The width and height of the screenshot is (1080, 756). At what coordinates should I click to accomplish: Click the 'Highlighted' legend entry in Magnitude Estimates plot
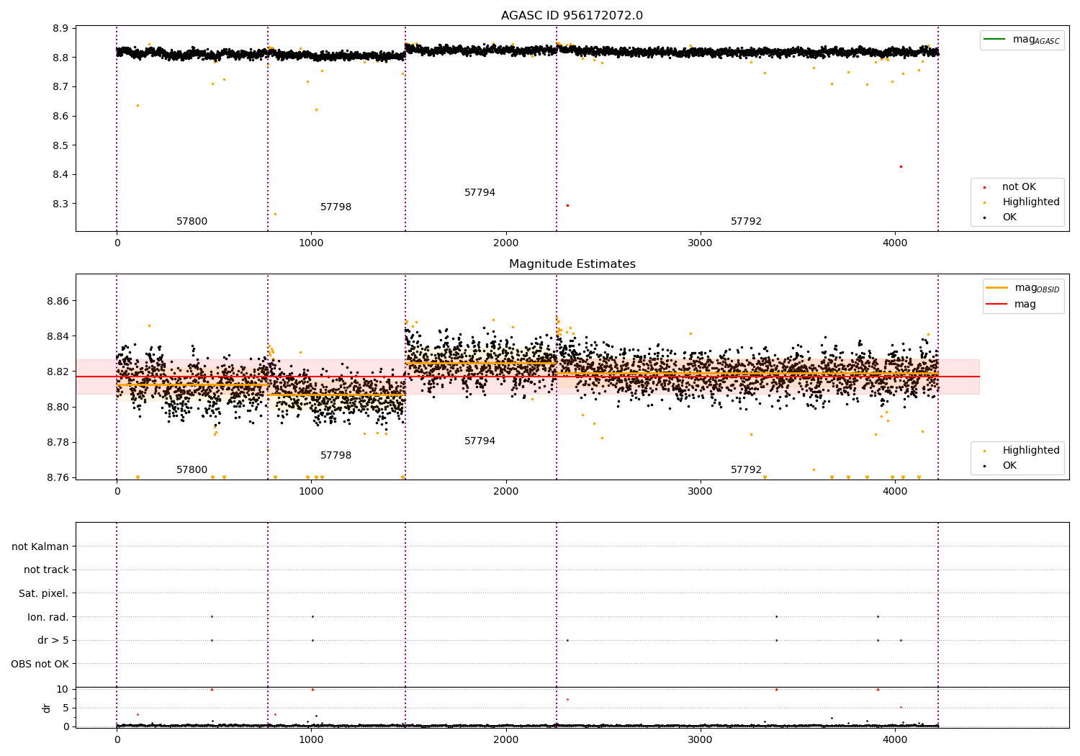click(1022, 451)
